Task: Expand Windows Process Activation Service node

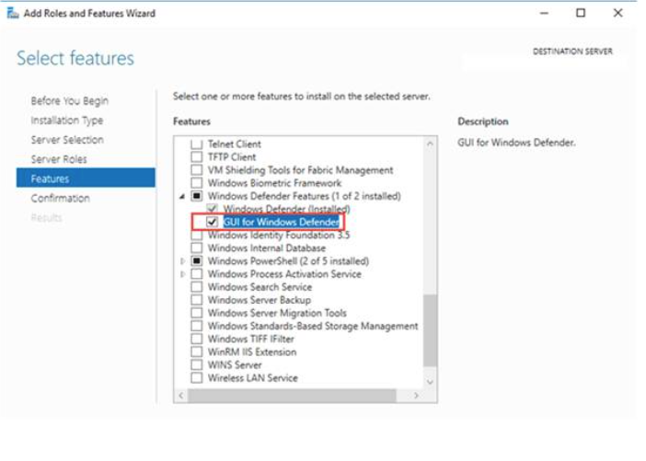Action: [182, 274]
